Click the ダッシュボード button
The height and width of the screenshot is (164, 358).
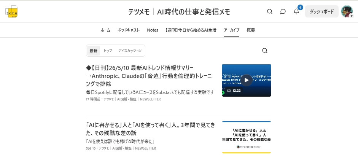click(x=322, y=11)
